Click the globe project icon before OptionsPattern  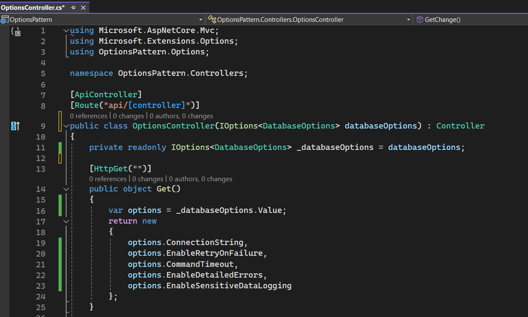[5, 19]
